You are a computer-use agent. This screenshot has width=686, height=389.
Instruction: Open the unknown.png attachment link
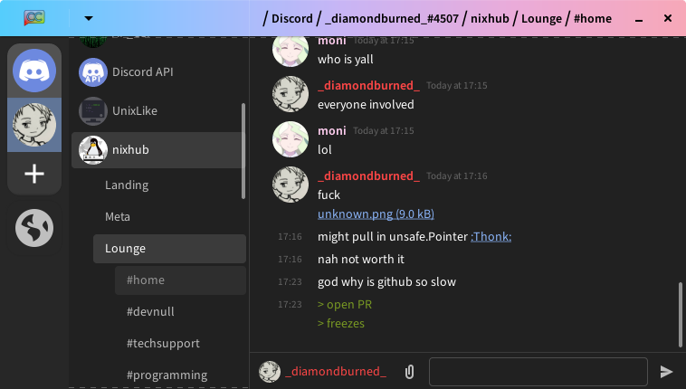tap(376, 214)
